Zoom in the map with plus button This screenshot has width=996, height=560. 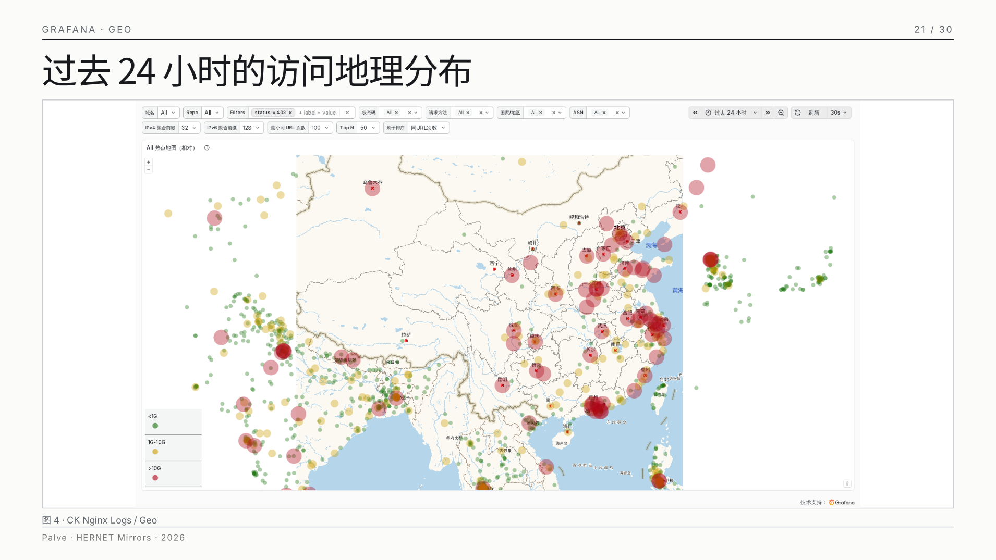[x=149, y=162]
